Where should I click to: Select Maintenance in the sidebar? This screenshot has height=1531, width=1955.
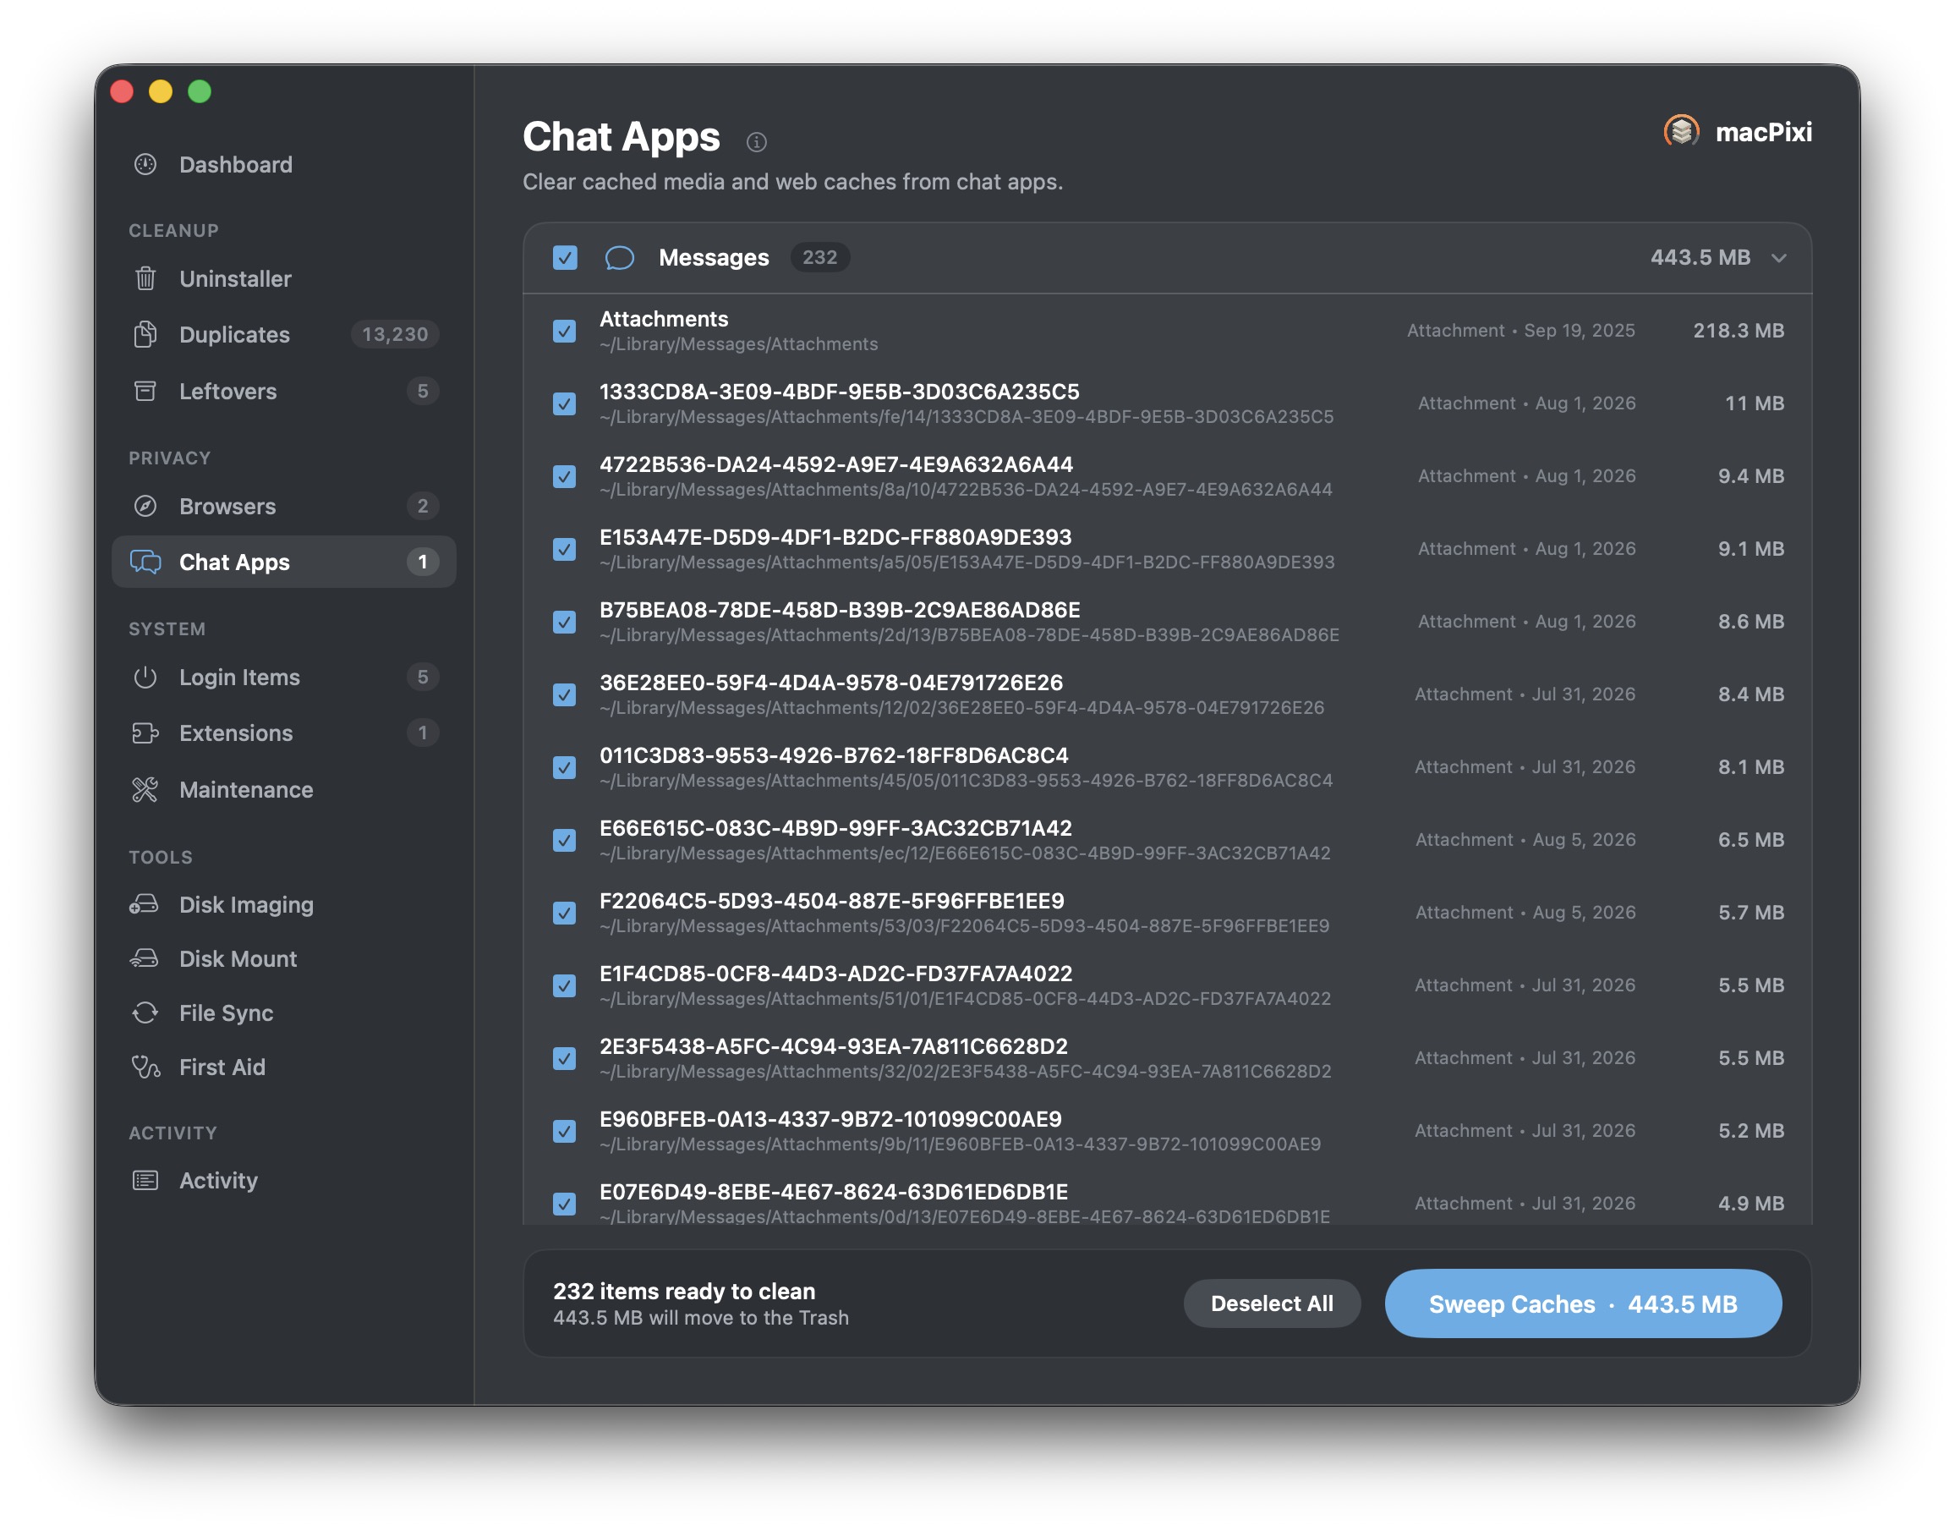pyautogui.click(x=284, y=790)
